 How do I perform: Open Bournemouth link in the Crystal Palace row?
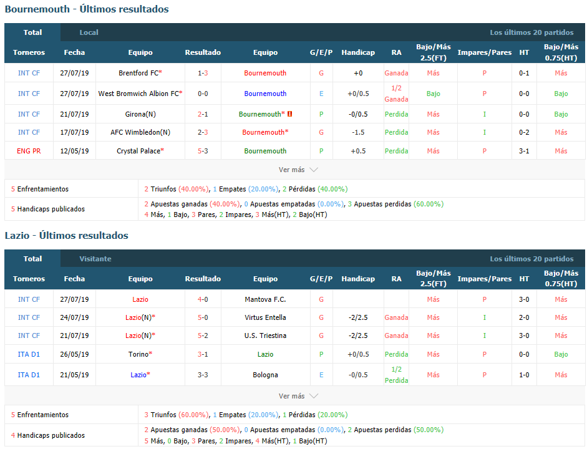tap(265, 151)
